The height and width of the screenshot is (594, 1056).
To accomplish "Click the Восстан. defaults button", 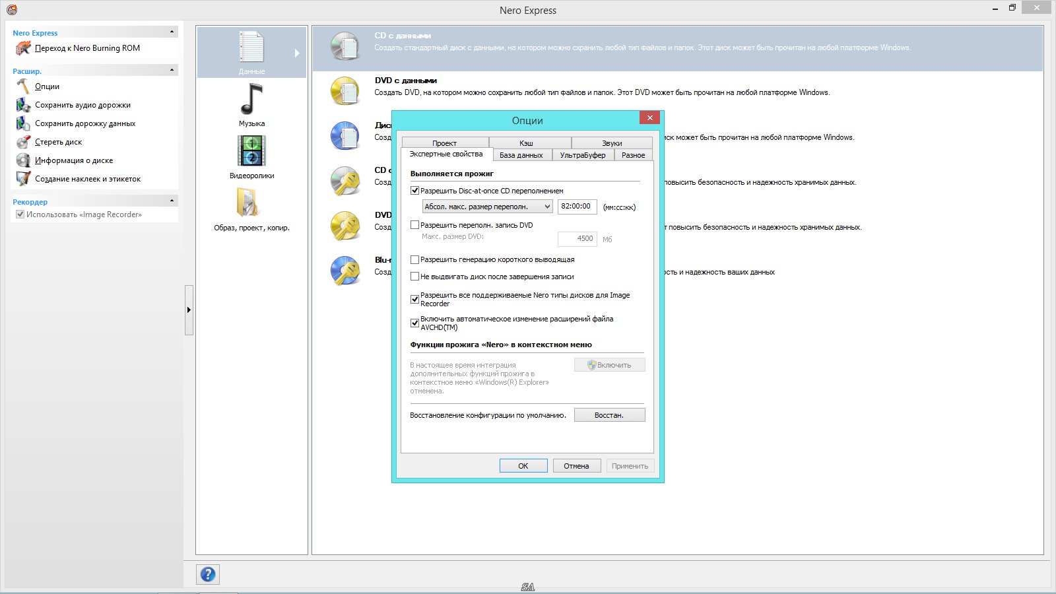I will (x=609, y=415).
